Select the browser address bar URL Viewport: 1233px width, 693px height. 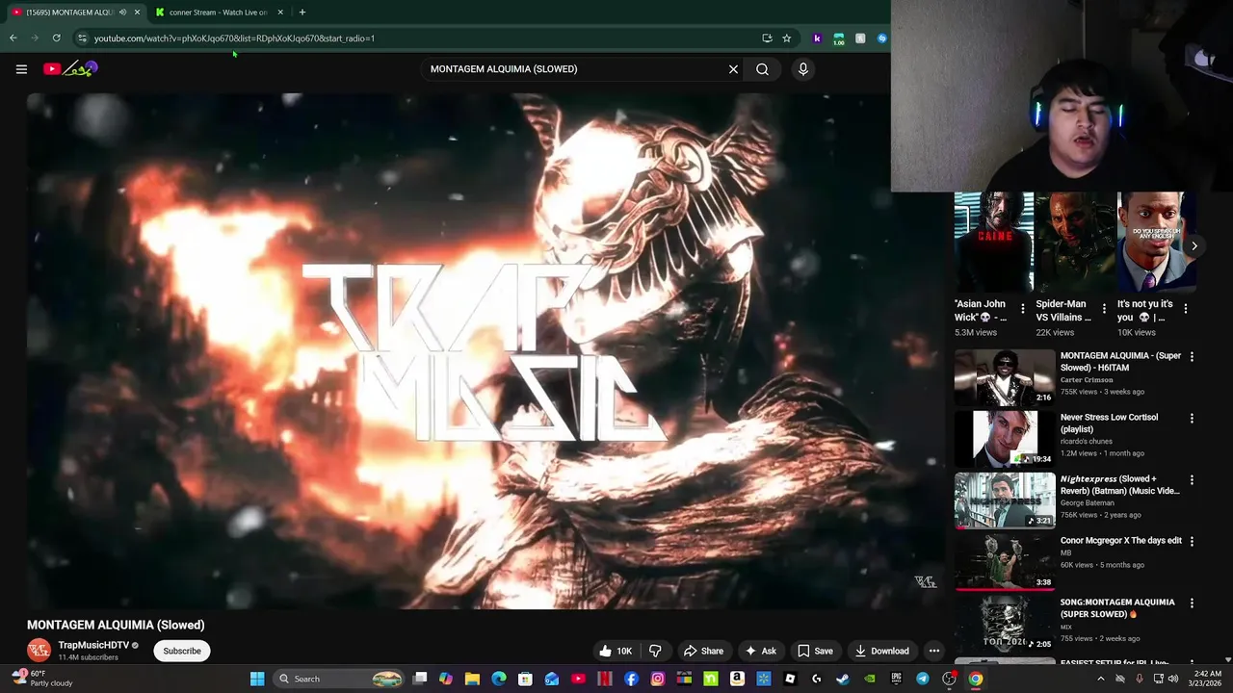234,38
